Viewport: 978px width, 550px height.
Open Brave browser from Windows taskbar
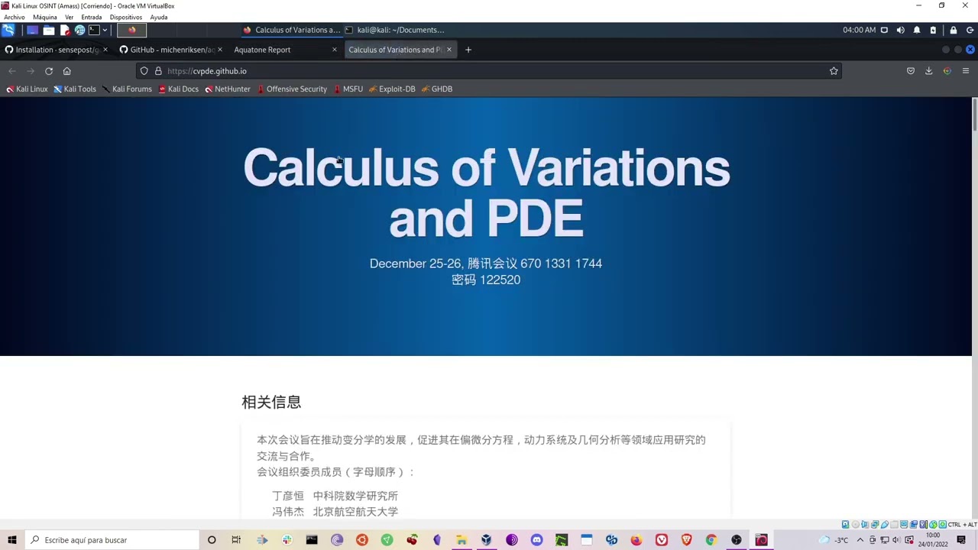(x=686, y=540)
